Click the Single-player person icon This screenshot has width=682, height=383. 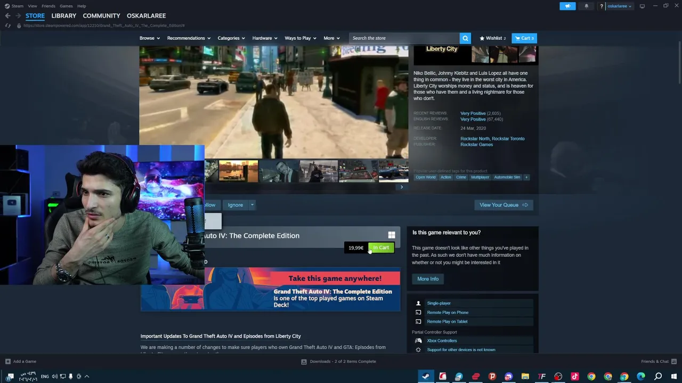coord(418,303)
